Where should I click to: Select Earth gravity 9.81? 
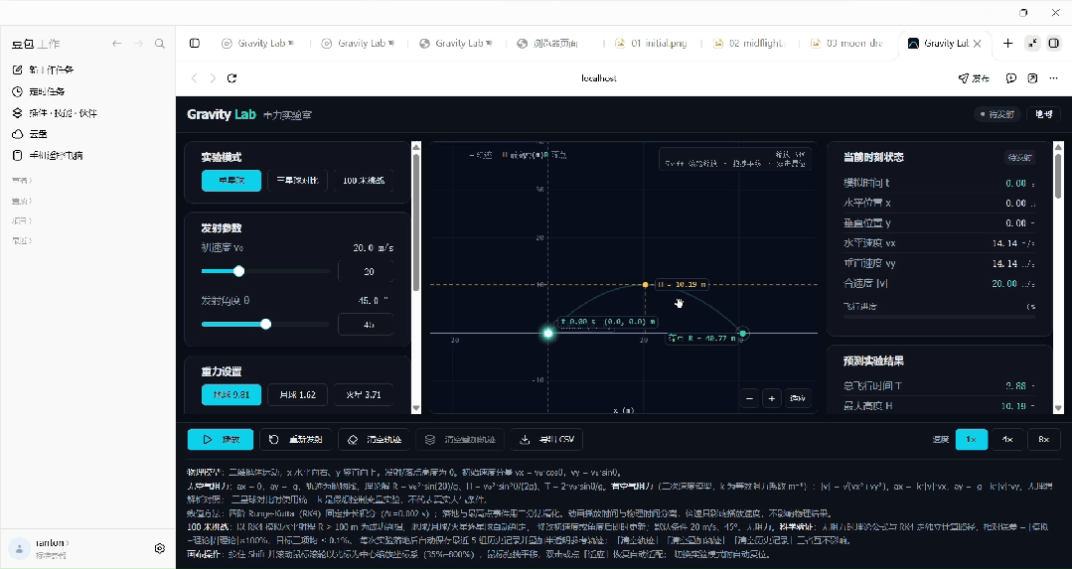tap(231, 395)
